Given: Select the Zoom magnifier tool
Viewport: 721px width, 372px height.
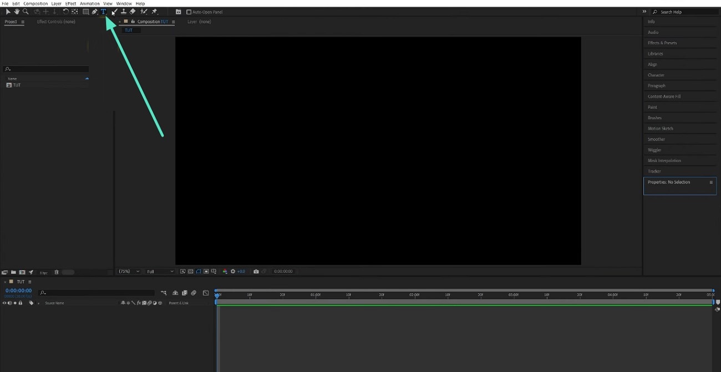Looking at the screenshot, I should 26,12.
